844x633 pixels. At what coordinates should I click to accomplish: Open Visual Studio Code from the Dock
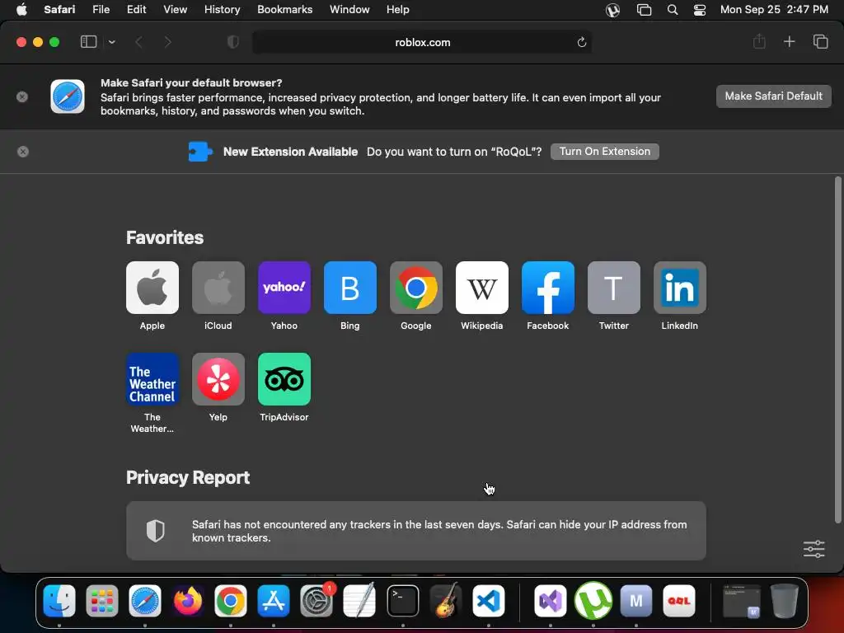tap(489, 601)
